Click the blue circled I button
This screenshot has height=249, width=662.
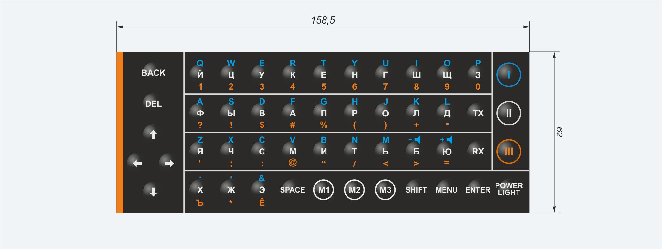509,75
